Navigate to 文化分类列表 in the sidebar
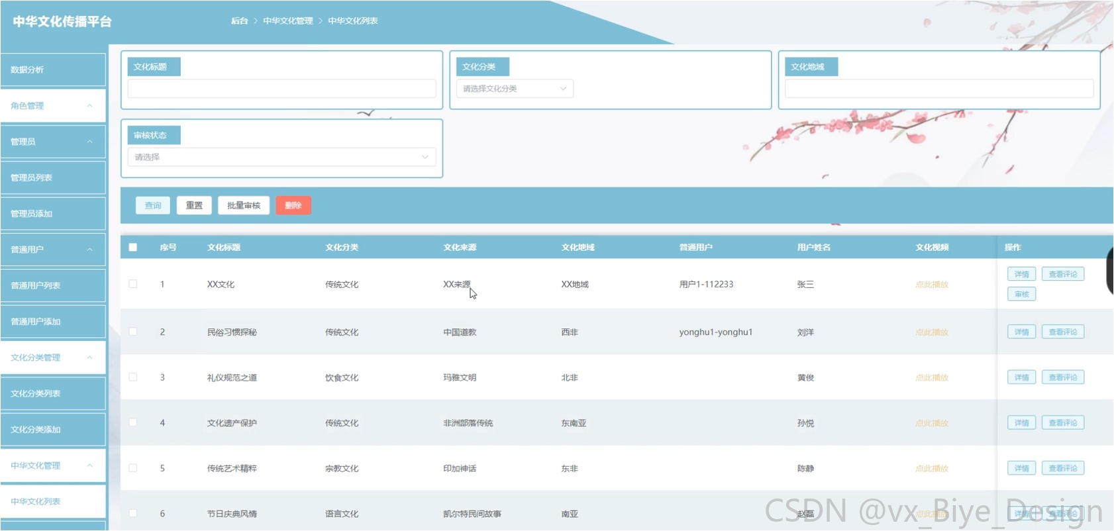 (53, 393)
